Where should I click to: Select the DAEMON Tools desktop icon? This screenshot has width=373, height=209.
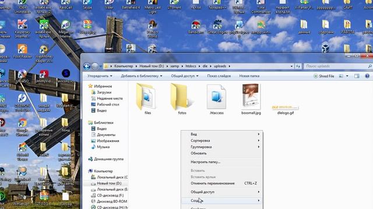[22, 103]
